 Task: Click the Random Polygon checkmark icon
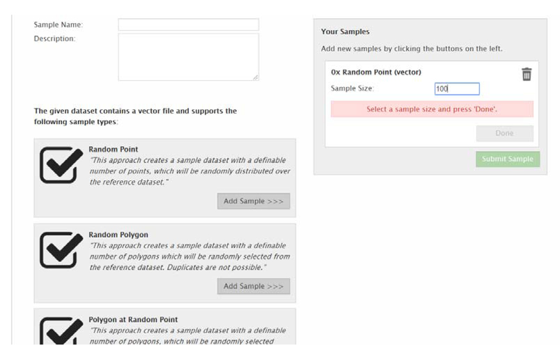61,250
